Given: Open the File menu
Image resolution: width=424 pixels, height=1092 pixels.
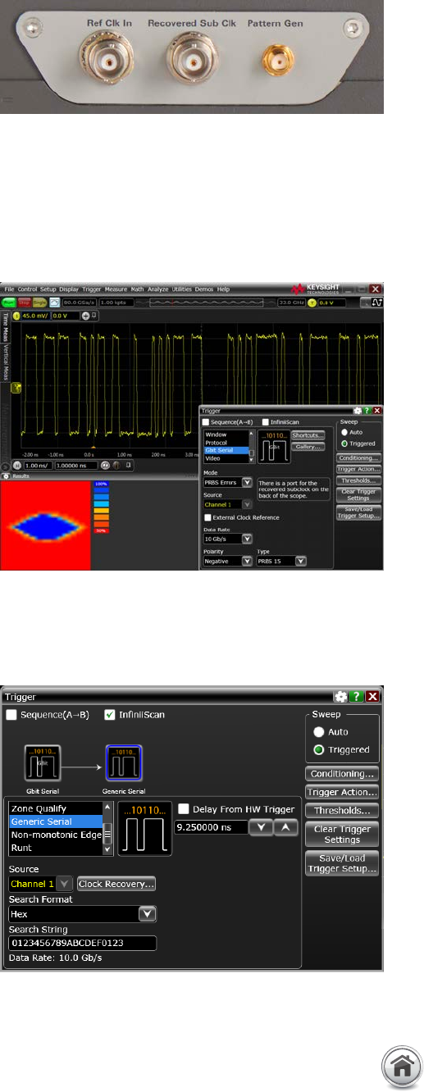Looking at the screenshot, I should (9, 289).
